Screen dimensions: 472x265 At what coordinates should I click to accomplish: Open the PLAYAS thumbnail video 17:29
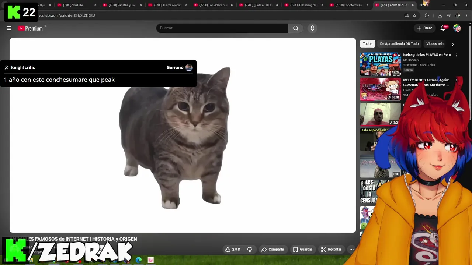pyautogui.click(x=381, y=64)
